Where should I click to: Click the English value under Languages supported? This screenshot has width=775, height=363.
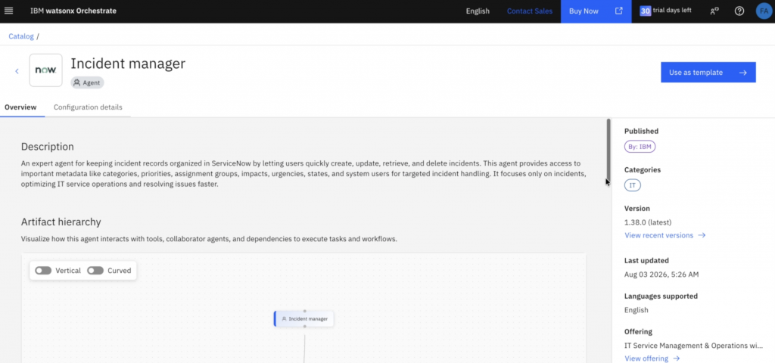(636, 310)
